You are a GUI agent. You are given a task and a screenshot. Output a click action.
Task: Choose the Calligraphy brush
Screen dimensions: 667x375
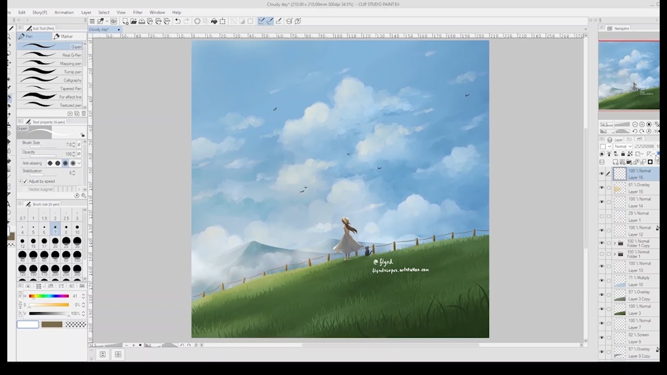[x=50, y=80]
